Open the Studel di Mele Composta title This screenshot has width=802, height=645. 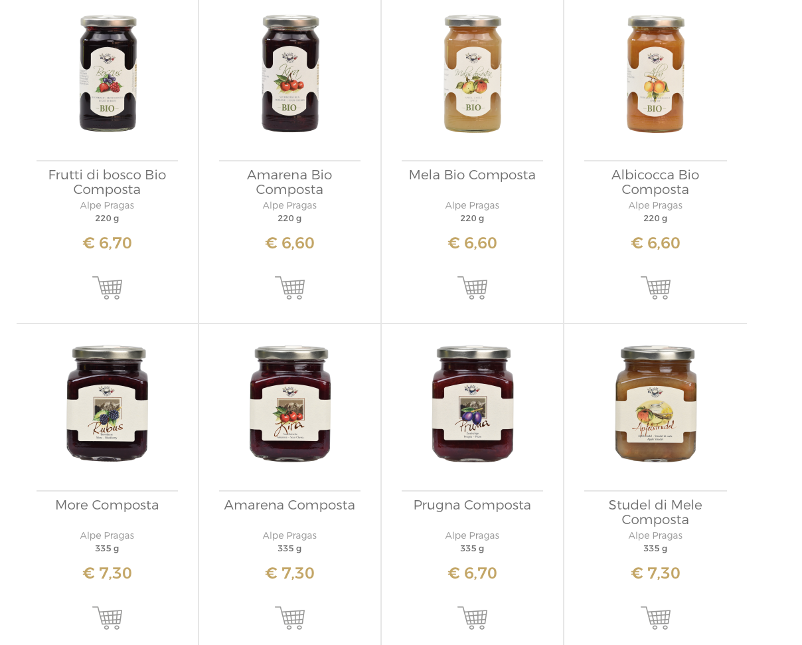[655, 512]
